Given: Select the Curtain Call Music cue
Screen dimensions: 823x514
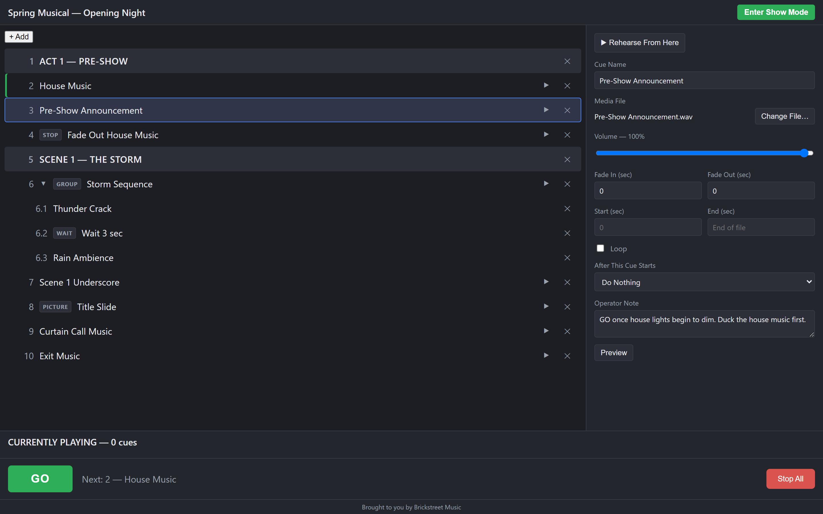Looking at the screenshot, I should 293,332.
